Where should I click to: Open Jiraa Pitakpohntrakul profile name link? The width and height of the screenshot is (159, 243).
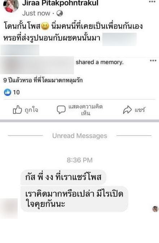pos(60,3)
